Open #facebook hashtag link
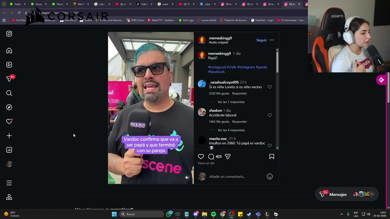This screenshot has height=219, width=390. (x=216, y=72)
